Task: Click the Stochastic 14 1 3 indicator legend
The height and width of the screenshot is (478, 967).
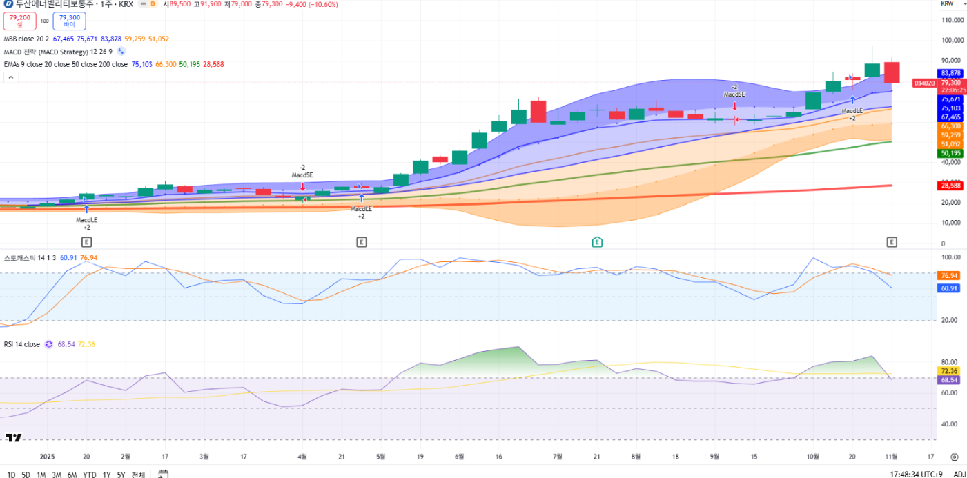Action: [x=31, y=257]
